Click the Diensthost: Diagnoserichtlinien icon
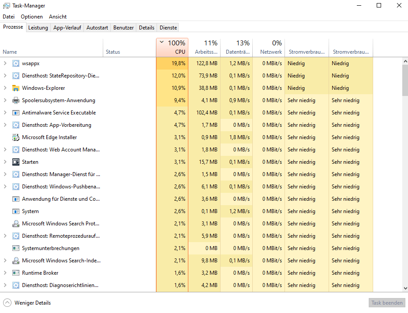This screenshot has width=408, height=313. [x=16, y=285]
